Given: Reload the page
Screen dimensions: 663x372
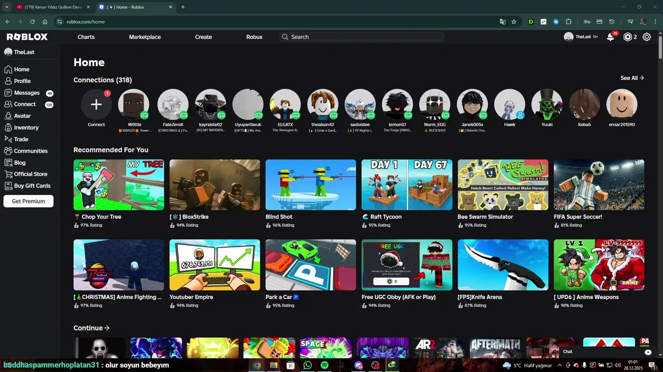Looking at the screenshot, I should click(x=32, y=22).
